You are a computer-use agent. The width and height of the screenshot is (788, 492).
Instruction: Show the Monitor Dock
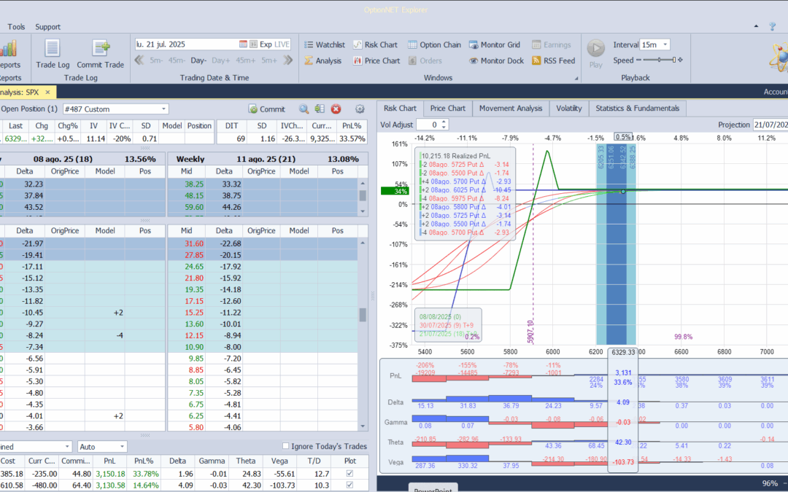point(495,60)
